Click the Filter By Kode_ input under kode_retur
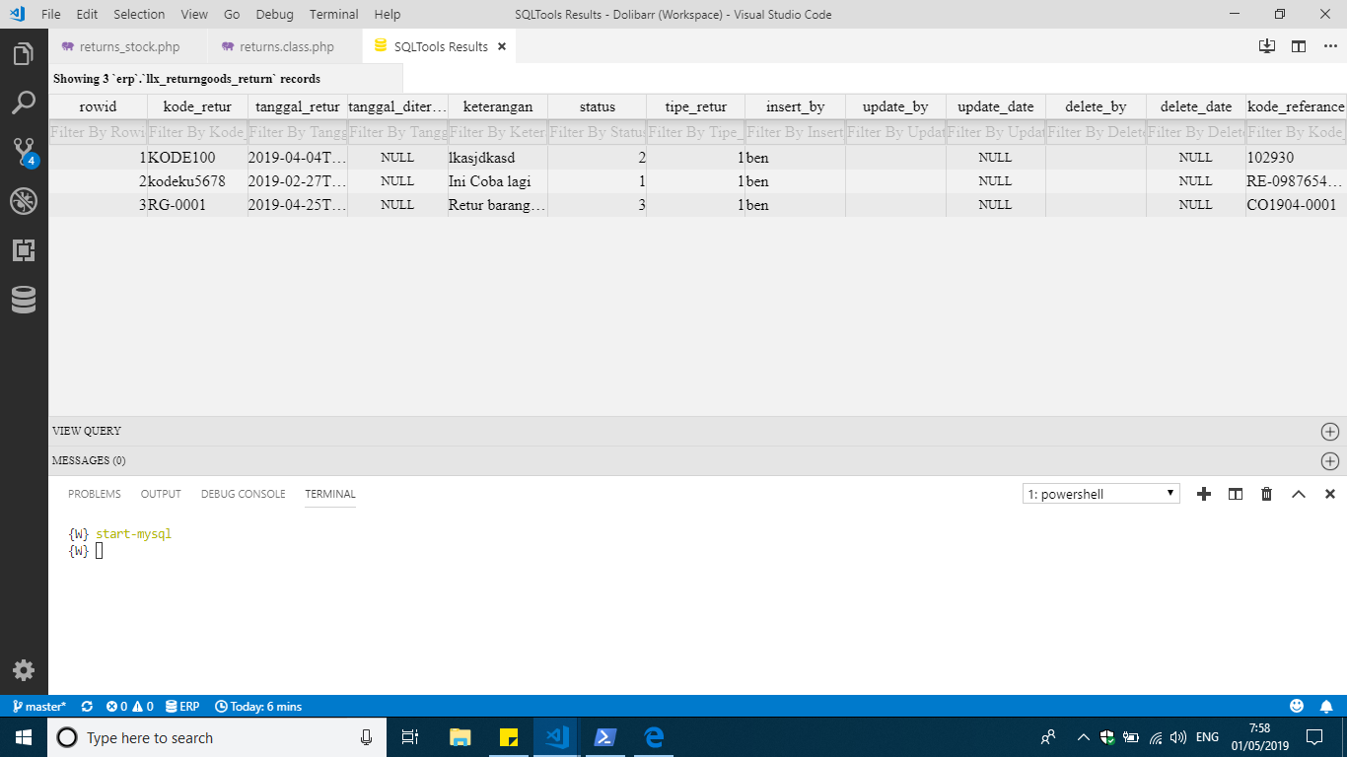Image resolution: width=1347 pixels, height=757 pixels. pyautogui.click(x=198, y=132)
